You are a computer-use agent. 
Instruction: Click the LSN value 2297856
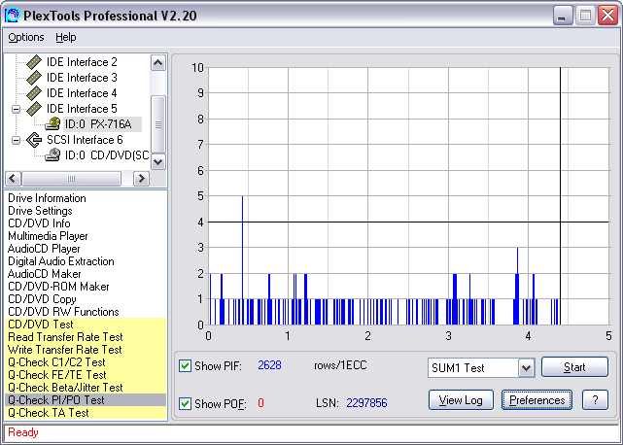(x=366, y=403)
